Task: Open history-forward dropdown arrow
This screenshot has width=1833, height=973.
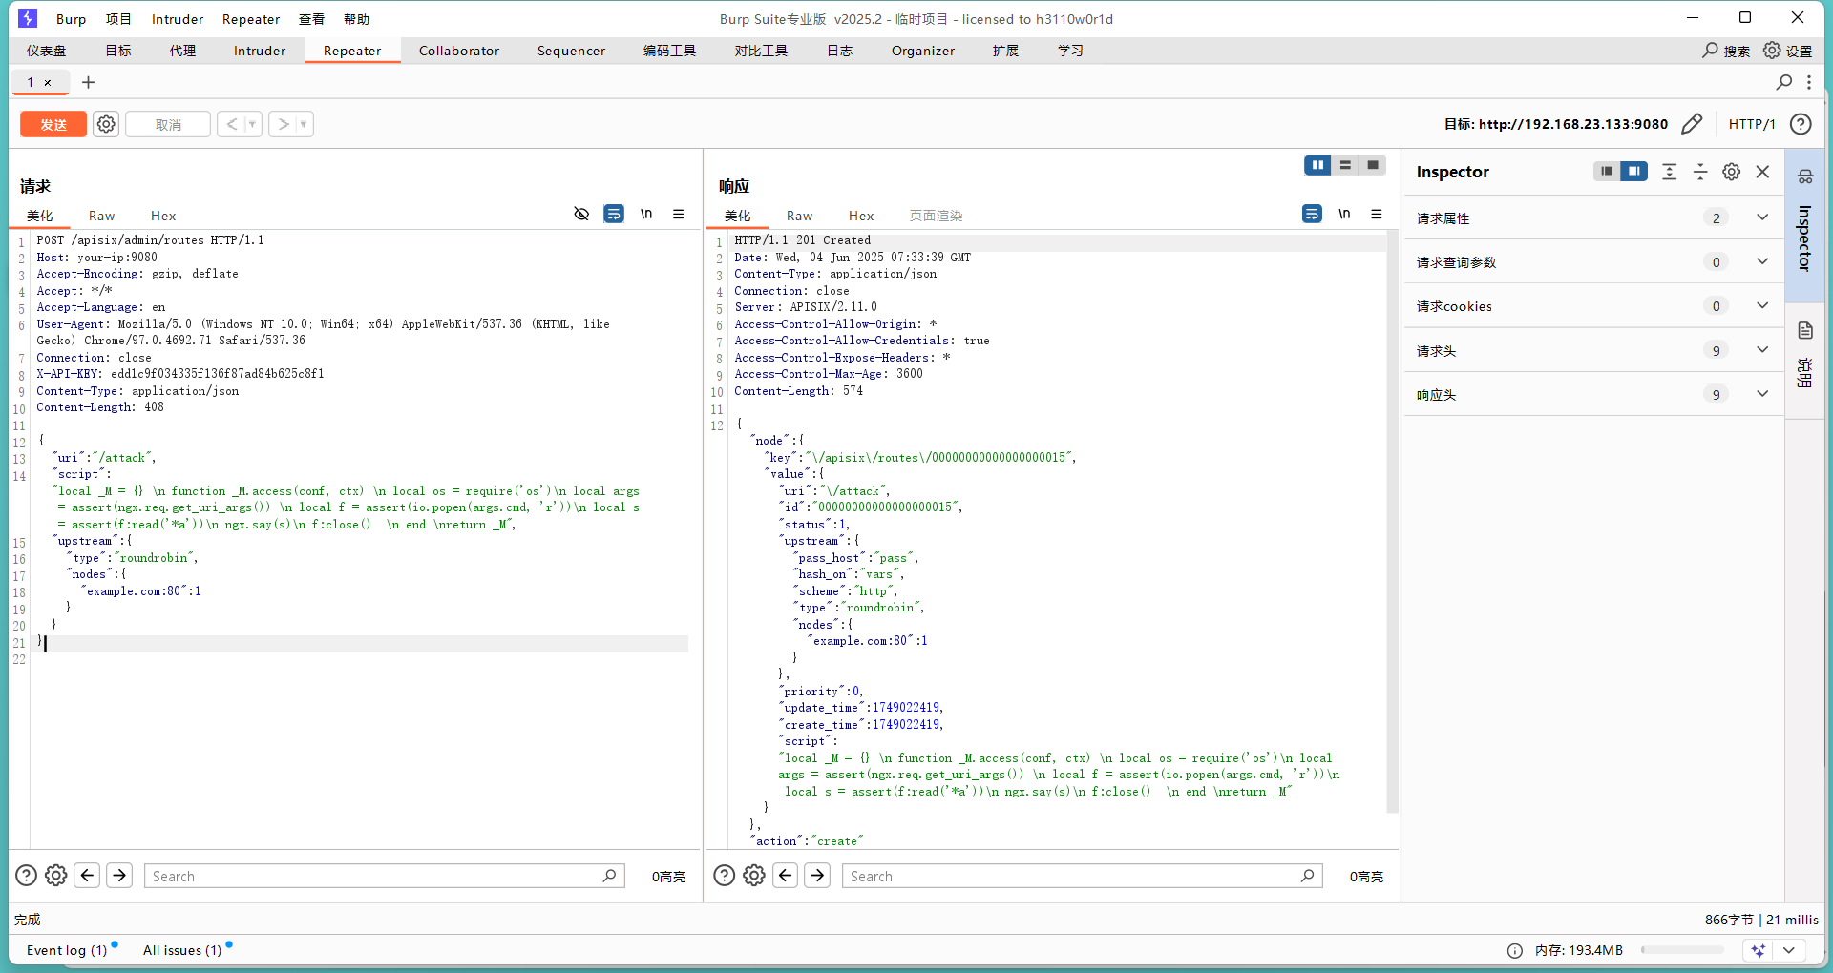Action: pos(304,124)
